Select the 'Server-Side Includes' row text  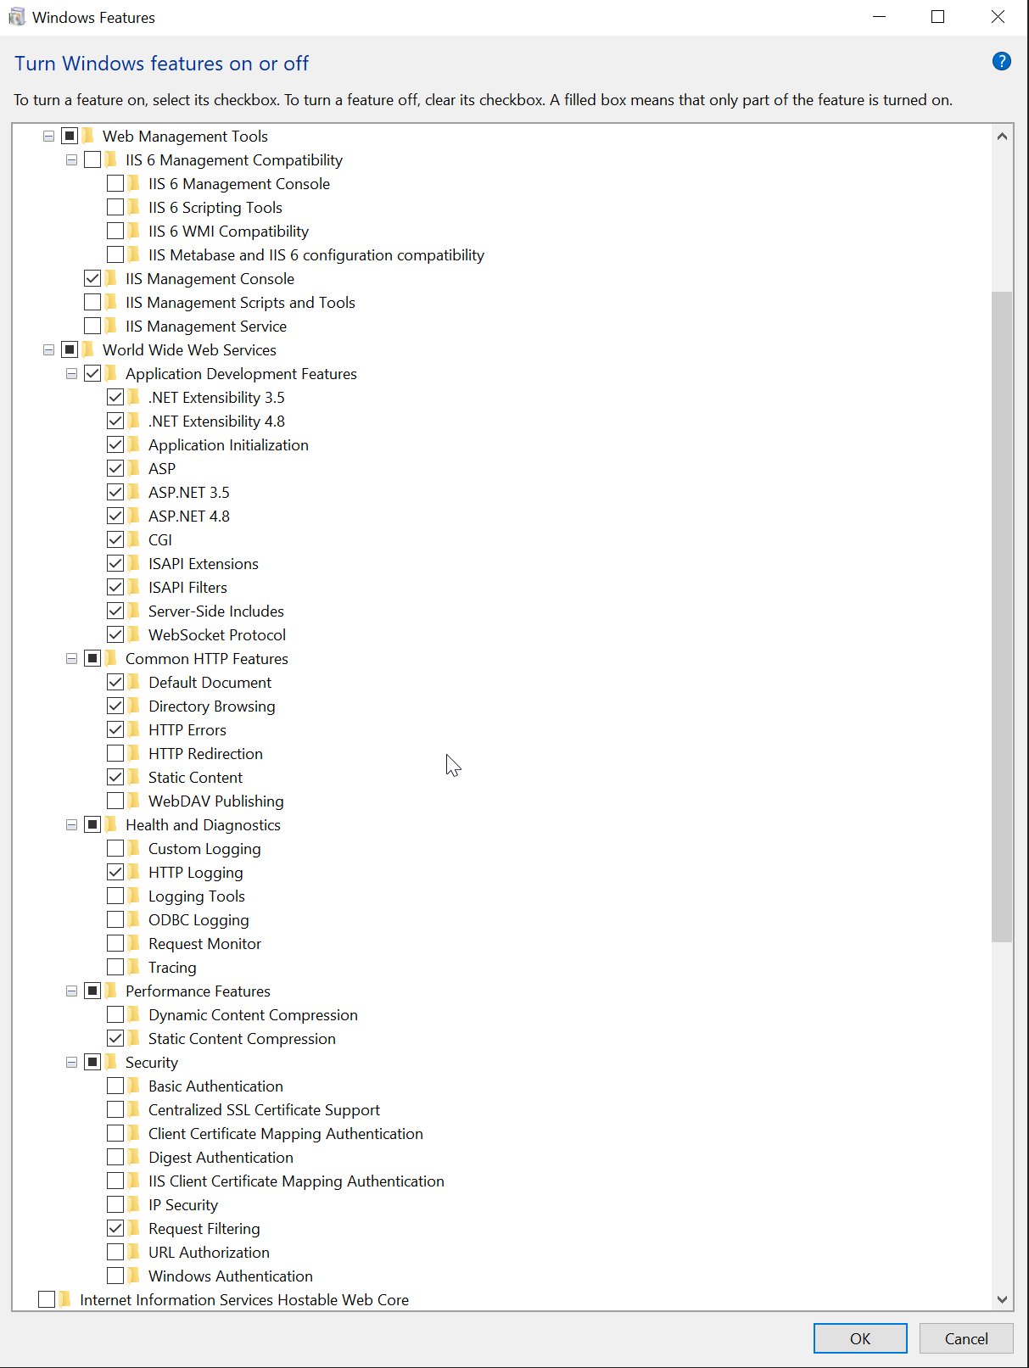(x=216, y=611)
